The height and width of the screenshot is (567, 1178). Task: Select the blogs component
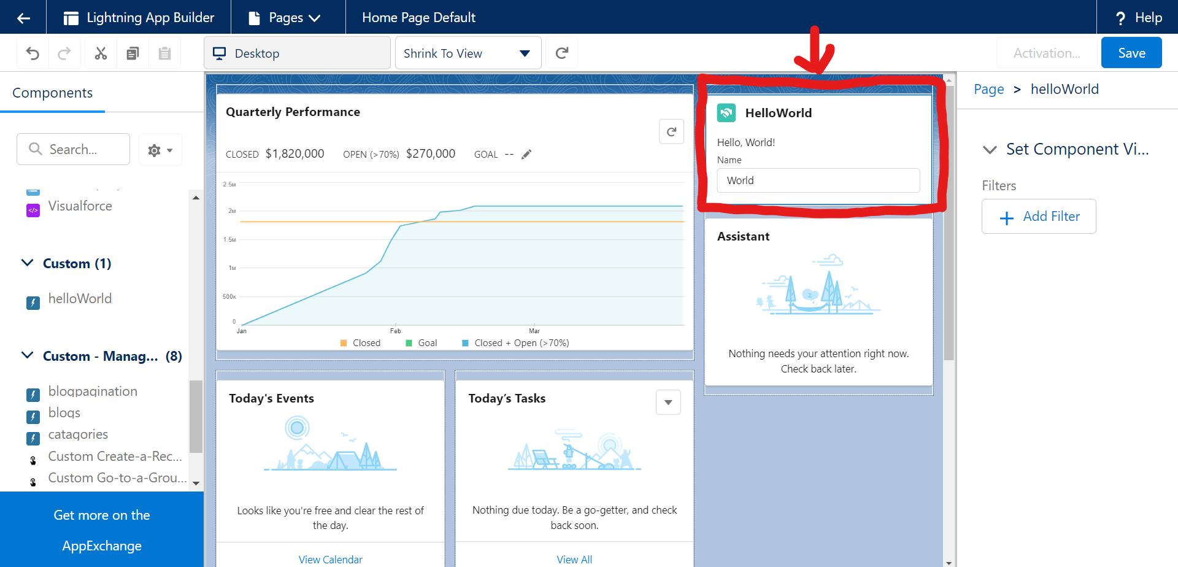(64, 413)
